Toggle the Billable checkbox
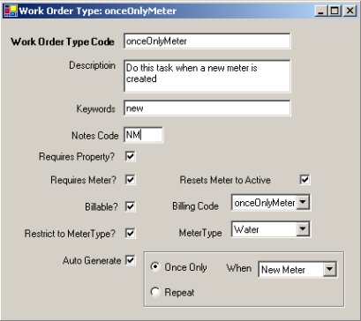Image resolution: width=361 pixels, height=321 pixels. [130, 206]
